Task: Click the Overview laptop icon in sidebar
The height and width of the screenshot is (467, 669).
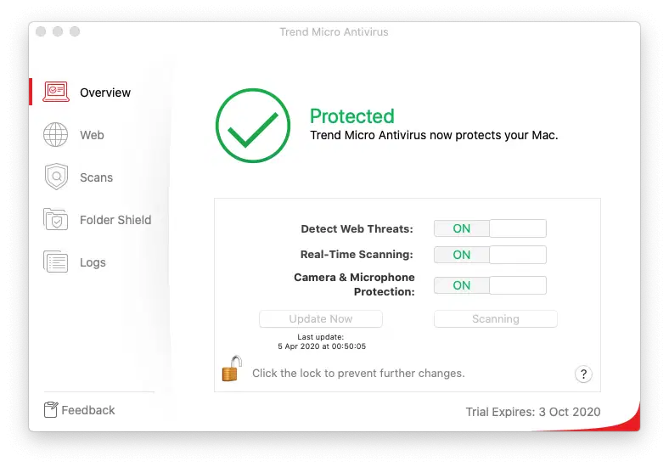Action: click(x=56, y=92)
